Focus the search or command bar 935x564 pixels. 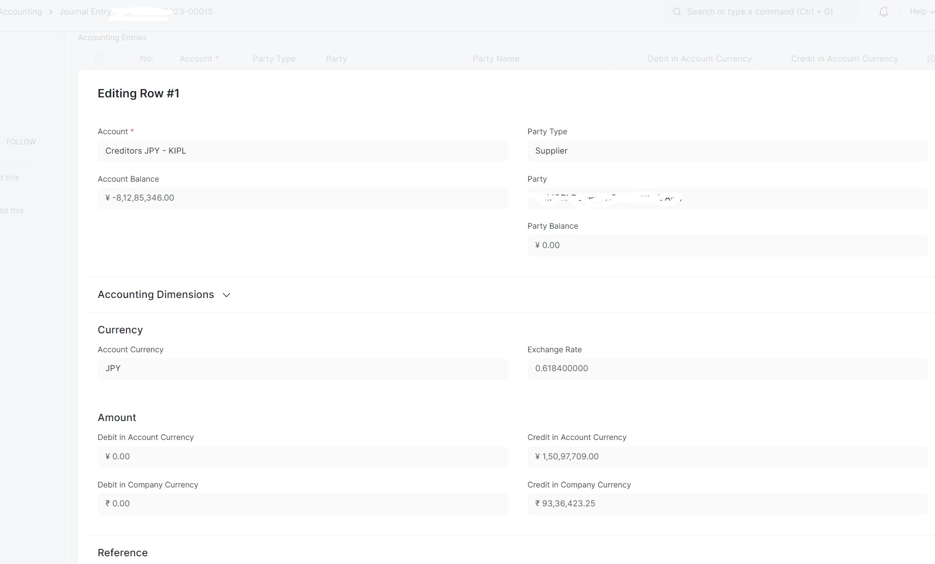pos(760,12)
